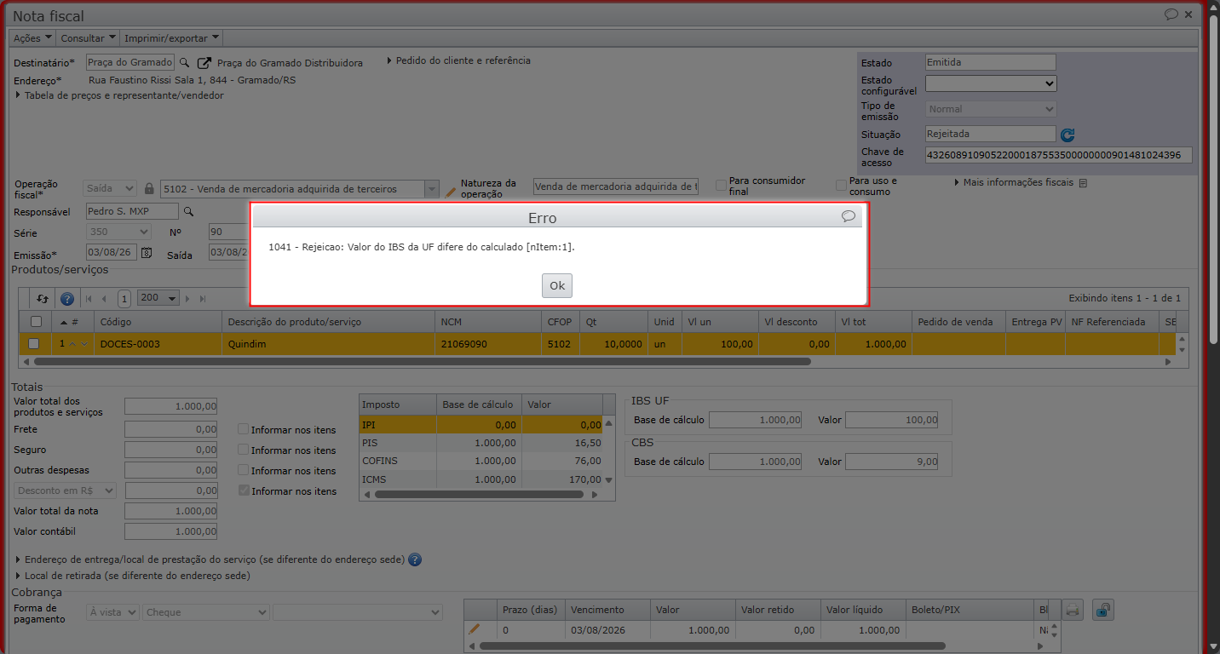Expand Pedido do cliente e referência
Viewport: 1220px width, 654px height.
tap(458, 60)
